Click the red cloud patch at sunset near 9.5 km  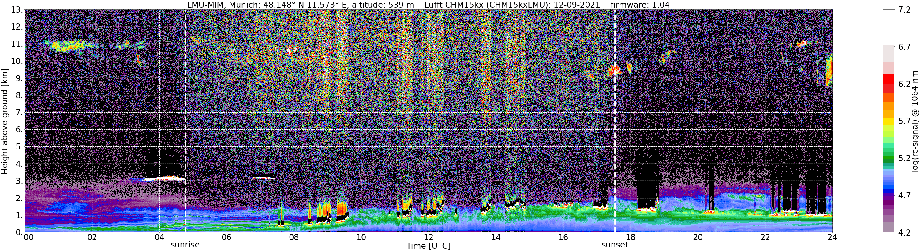(614, 70)
